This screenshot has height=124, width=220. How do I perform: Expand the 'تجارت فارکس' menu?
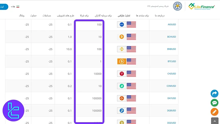pos(124,16)
